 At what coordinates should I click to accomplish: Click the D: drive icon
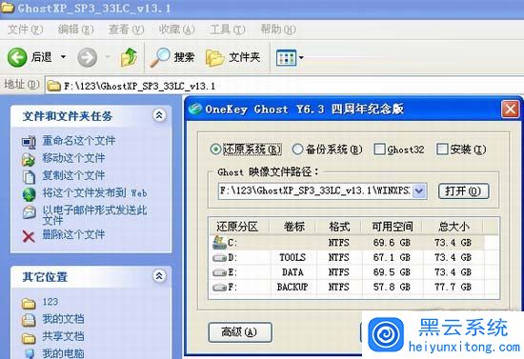pyautogui.click(x=219, y=258)
